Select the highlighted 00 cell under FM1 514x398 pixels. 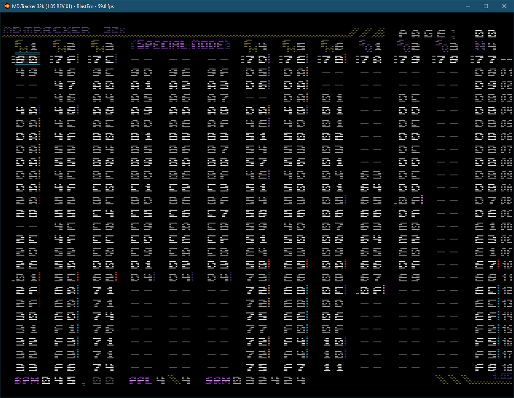[x=27, y=59]
